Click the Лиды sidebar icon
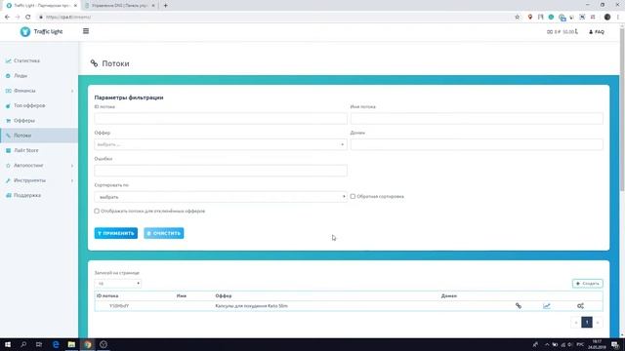Image resolution: width=625 pixels, height=351 pixels. coord(8,76)
